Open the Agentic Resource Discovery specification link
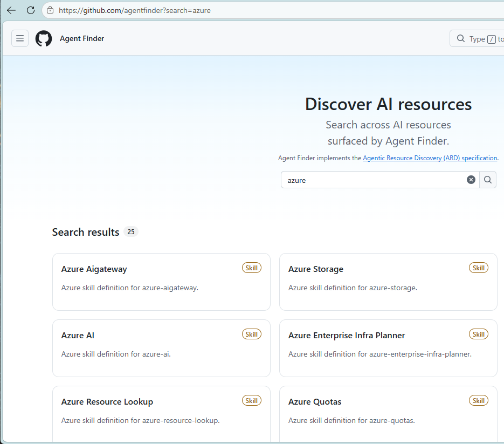 430,158
